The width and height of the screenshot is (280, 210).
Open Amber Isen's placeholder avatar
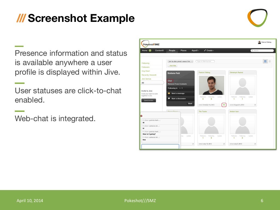pyautogui.click(x=242, y=124)
